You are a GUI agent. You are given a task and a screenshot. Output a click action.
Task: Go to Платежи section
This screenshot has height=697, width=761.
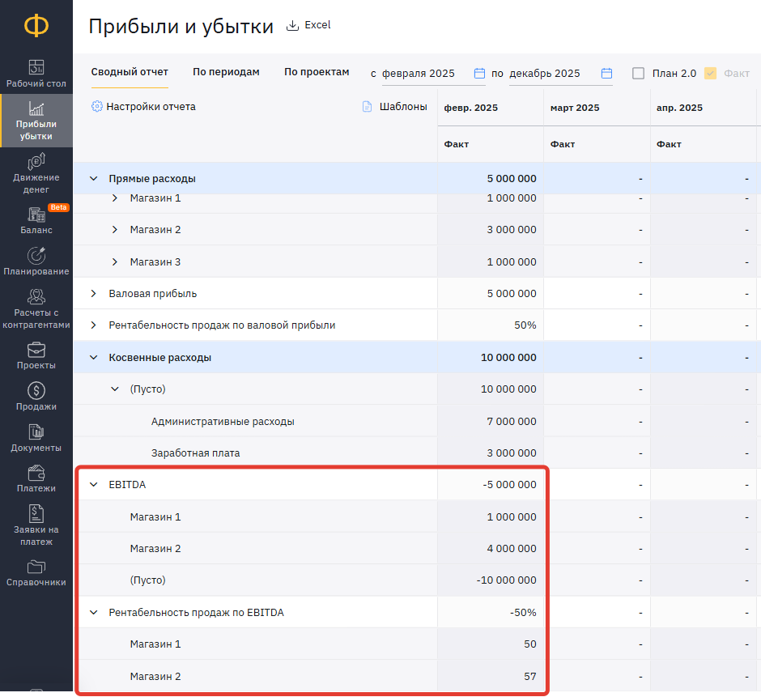pyautogui.click(x=36, y=479)
